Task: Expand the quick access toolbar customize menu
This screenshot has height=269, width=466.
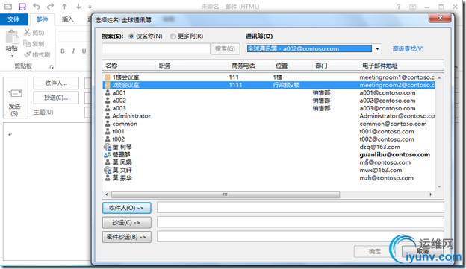Action: [90, 7]
